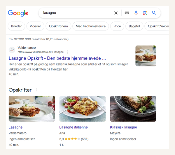Open the Lasagne Opskrift result title link
Viewport: 175px width, 155px height.
(57, 58)
